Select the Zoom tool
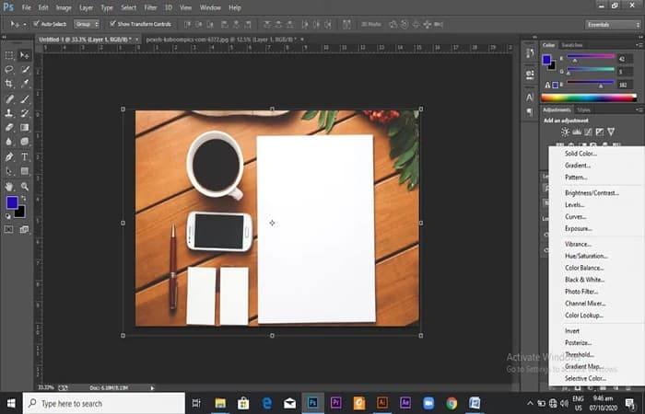The height and width of the screenshot is (414, 645). pyautogui.click(x=24, y=187)
